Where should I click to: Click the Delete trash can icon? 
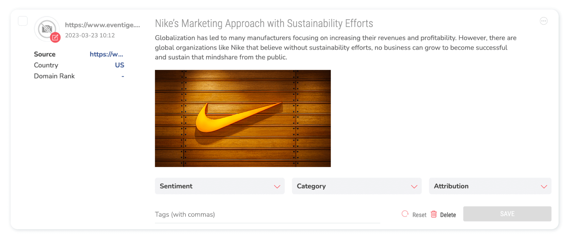[434, 214]
